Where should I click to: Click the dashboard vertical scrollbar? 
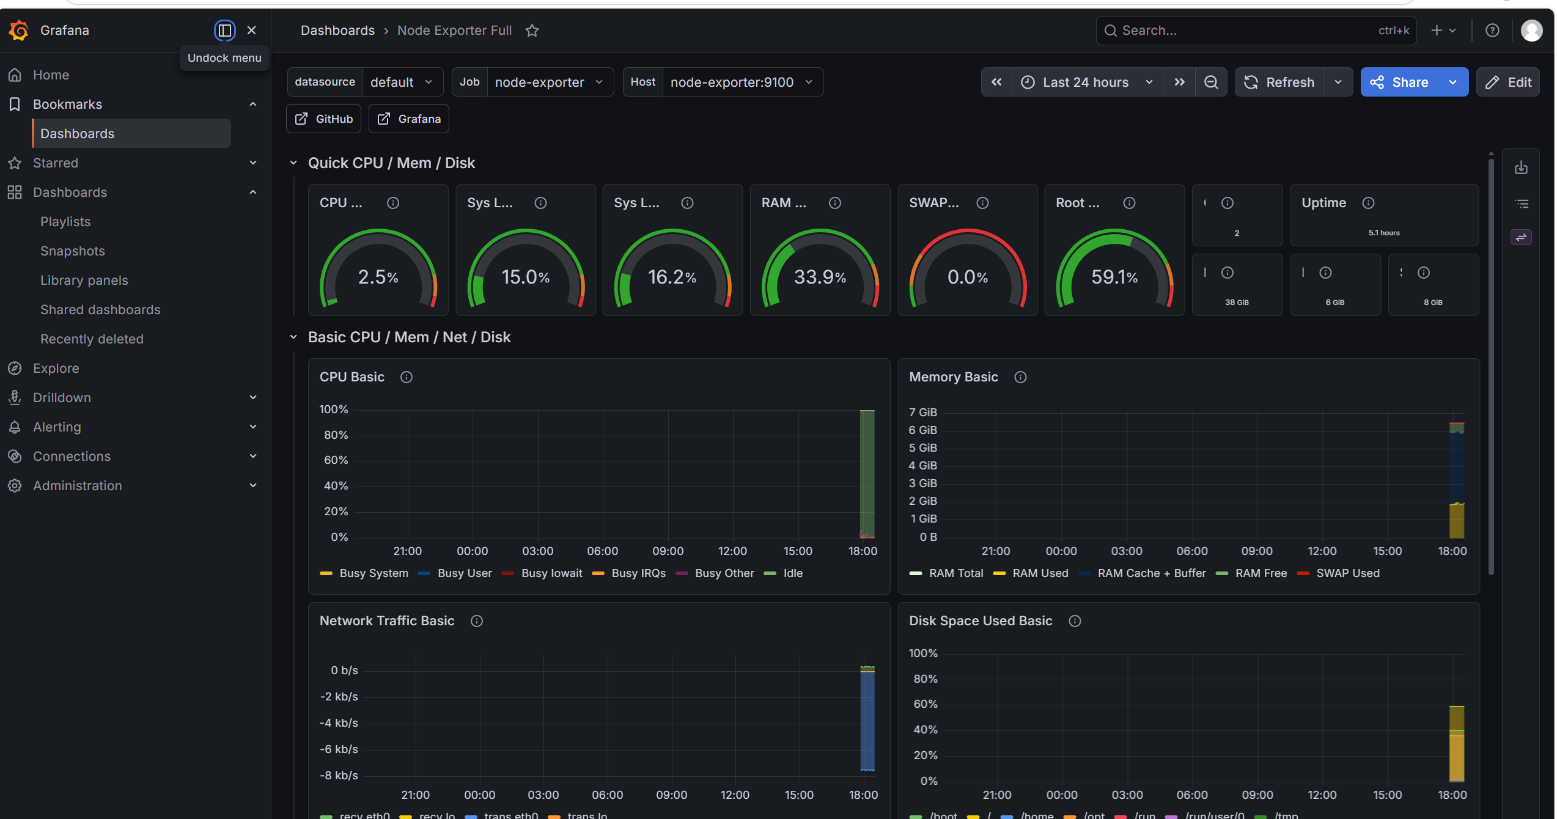(1491, 367)
